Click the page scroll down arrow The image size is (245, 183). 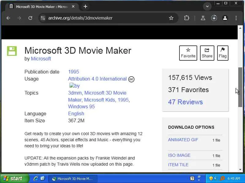(240, 170)
